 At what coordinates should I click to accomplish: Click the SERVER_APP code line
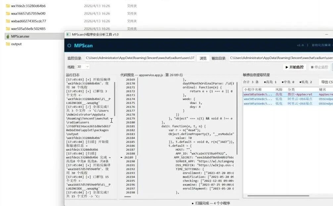point(205,161)
